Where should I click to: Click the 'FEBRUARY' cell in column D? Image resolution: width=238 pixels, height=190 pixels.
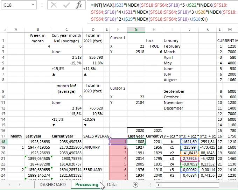click(x=93, y=170)
